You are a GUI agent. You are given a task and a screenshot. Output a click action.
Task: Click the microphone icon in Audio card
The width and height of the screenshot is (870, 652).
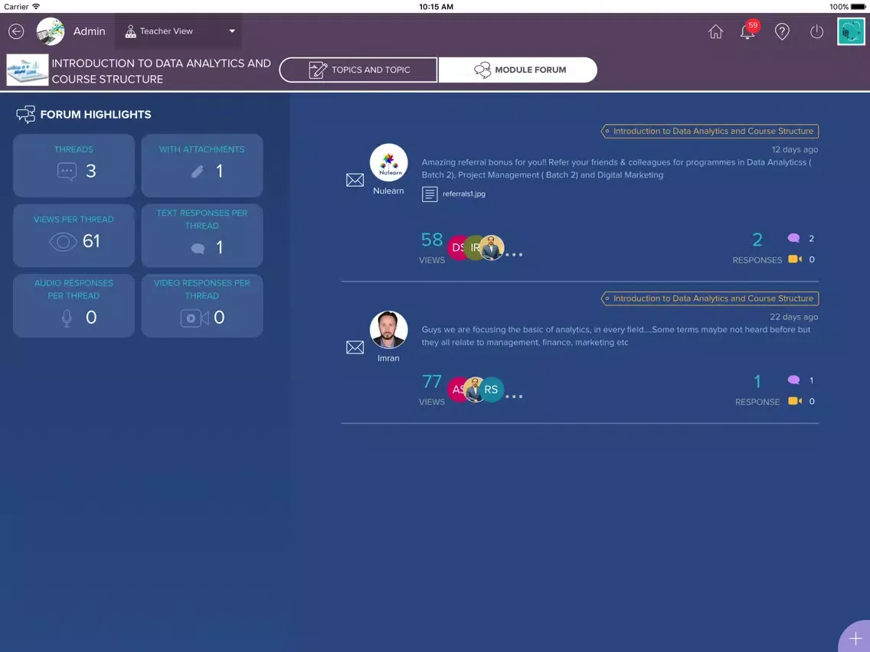[67, 318]
